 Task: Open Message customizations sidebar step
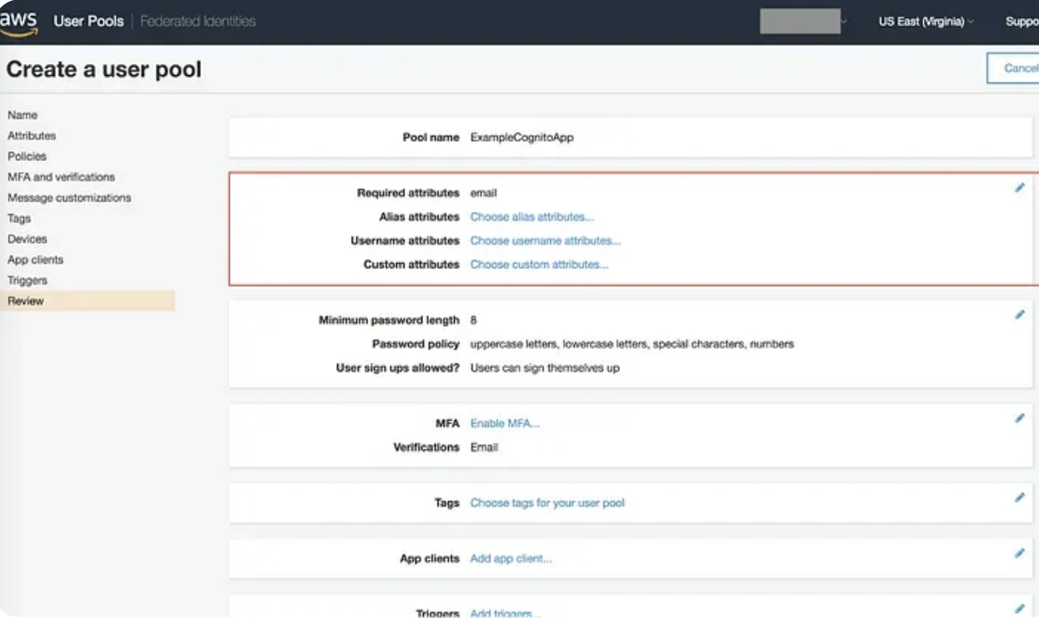point(69,198)
